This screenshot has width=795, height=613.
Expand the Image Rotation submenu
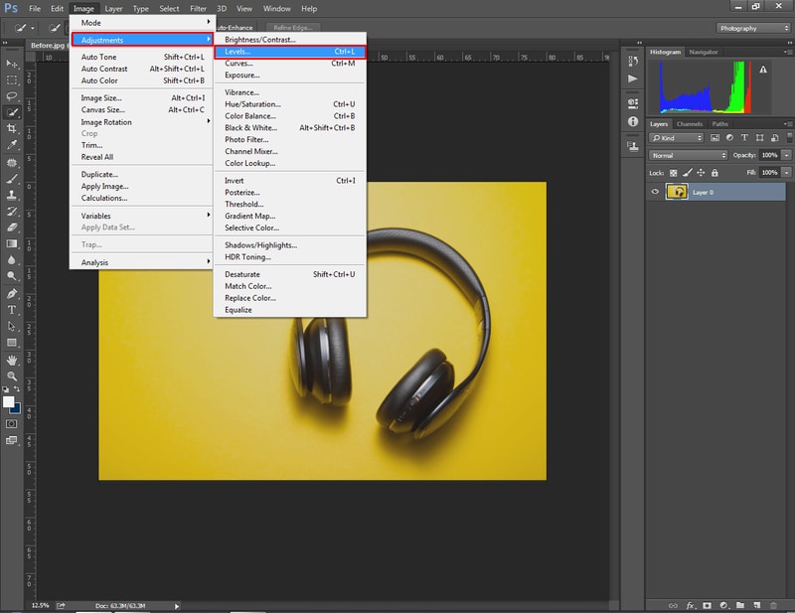coord(141,122)
